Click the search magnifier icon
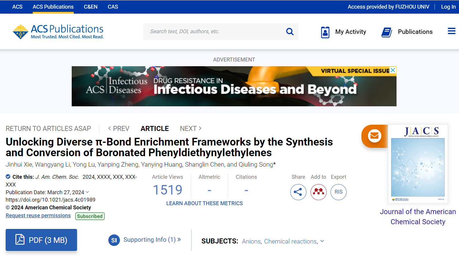 click(289, 31)
